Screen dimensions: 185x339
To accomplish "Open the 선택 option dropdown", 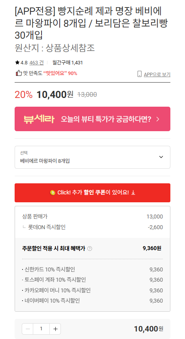I will coord(92,157).
